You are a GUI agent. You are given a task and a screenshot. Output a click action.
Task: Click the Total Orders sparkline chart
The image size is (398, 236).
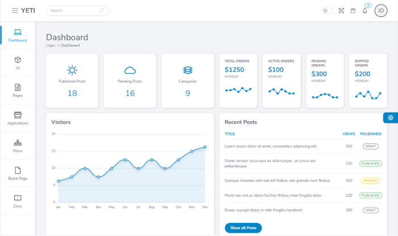pos(238,90)
